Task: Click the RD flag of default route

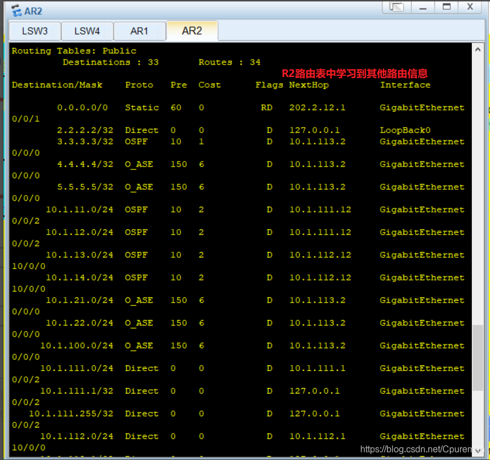Action: (x=267, y=108)
